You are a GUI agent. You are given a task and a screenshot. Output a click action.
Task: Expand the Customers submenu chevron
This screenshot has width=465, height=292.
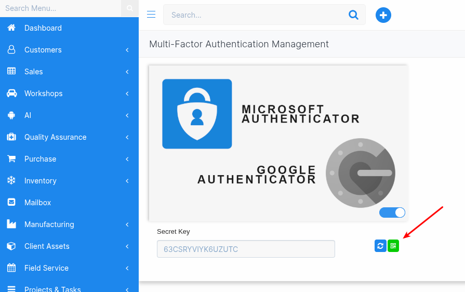(127, 50)
